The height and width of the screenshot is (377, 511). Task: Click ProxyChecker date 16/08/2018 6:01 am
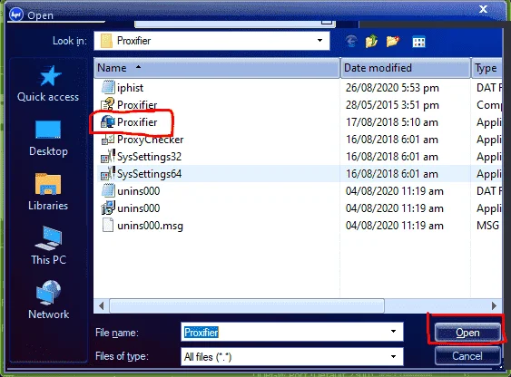point(392,140)
